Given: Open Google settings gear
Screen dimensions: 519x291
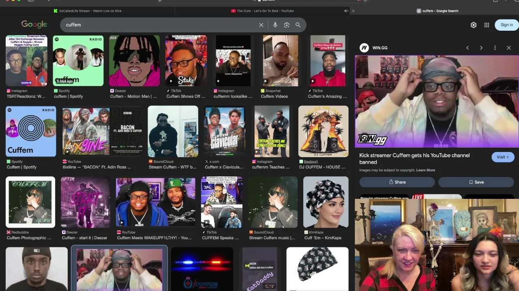Looking at the screenshot, I should coord(474,25).
